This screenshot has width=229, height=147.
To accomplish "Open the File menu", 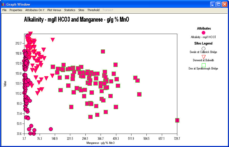I will point(5,10).
